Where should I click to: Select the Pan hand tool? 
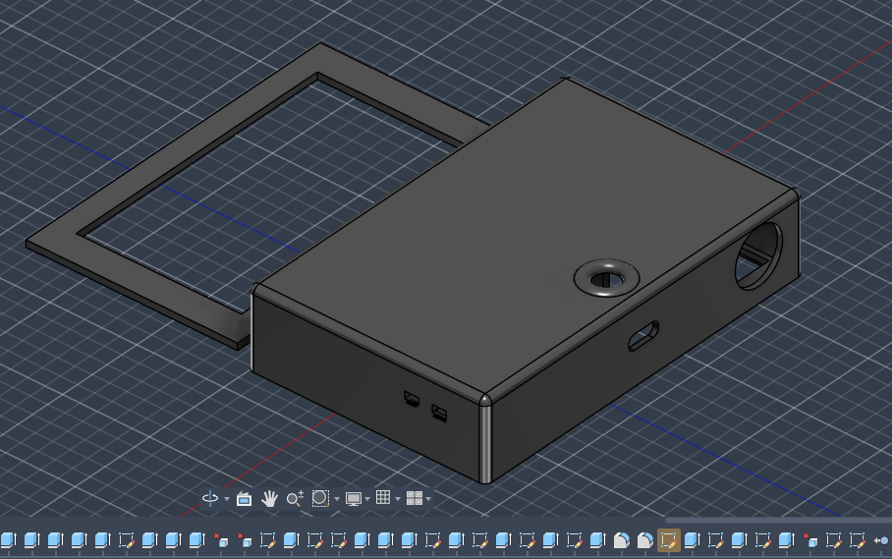(269, 499)
